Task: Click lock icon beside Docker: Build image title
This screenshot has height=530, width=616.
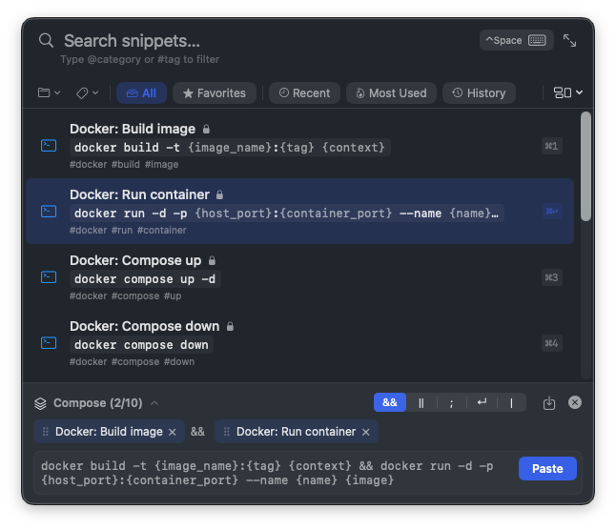Action: tap(206, 129)
